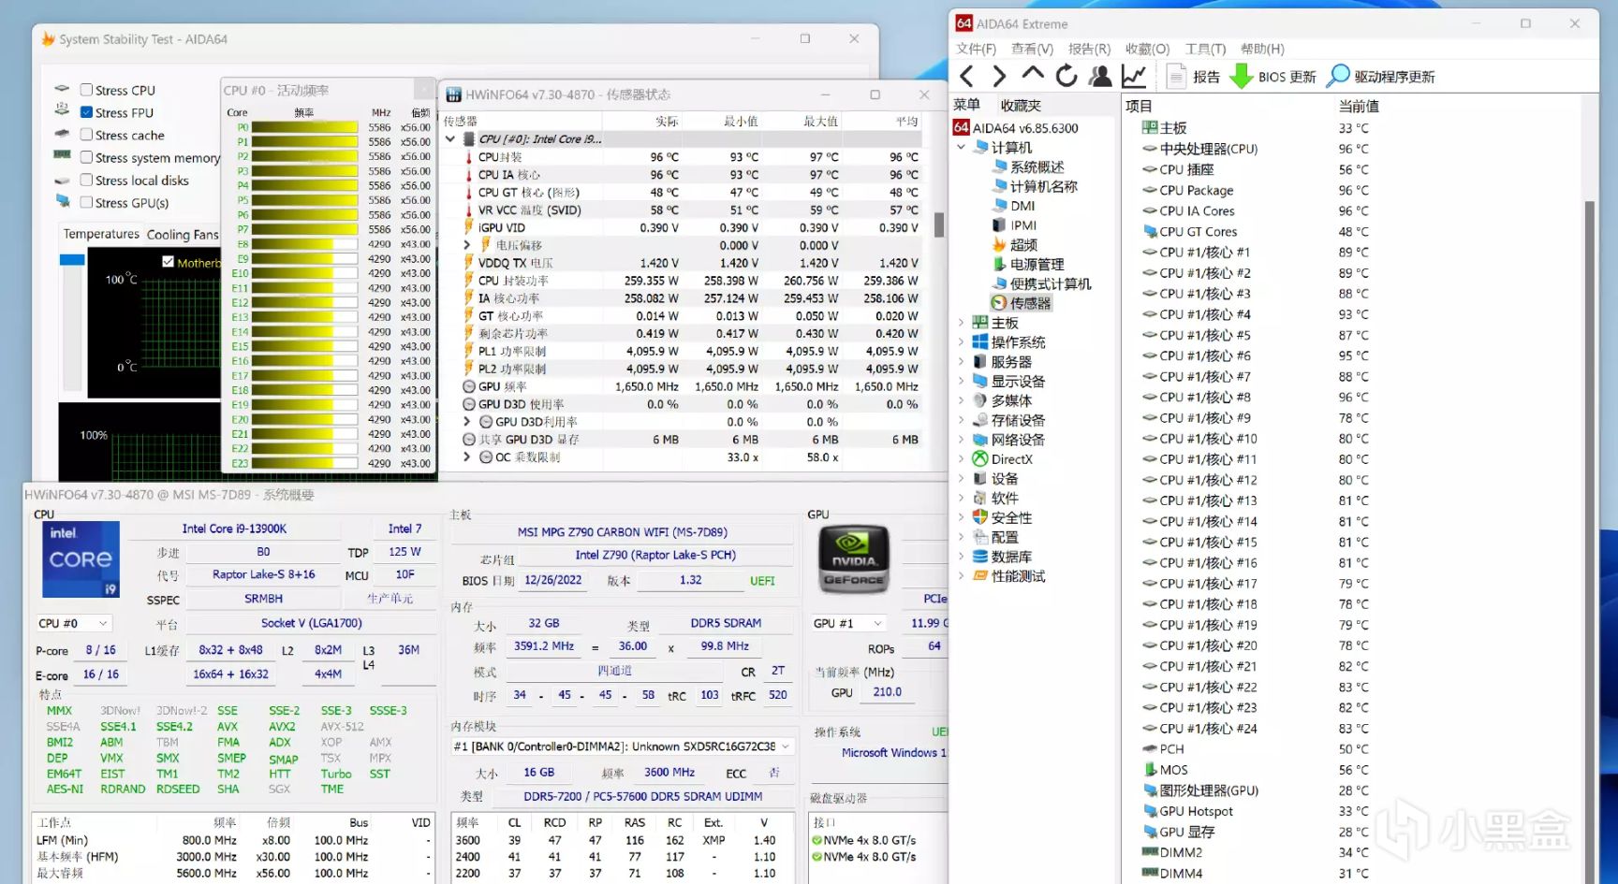Viewport: 1618px width, 884px height.
Task: Enable the Stress CPU checkbox
Action: point(86,90)
